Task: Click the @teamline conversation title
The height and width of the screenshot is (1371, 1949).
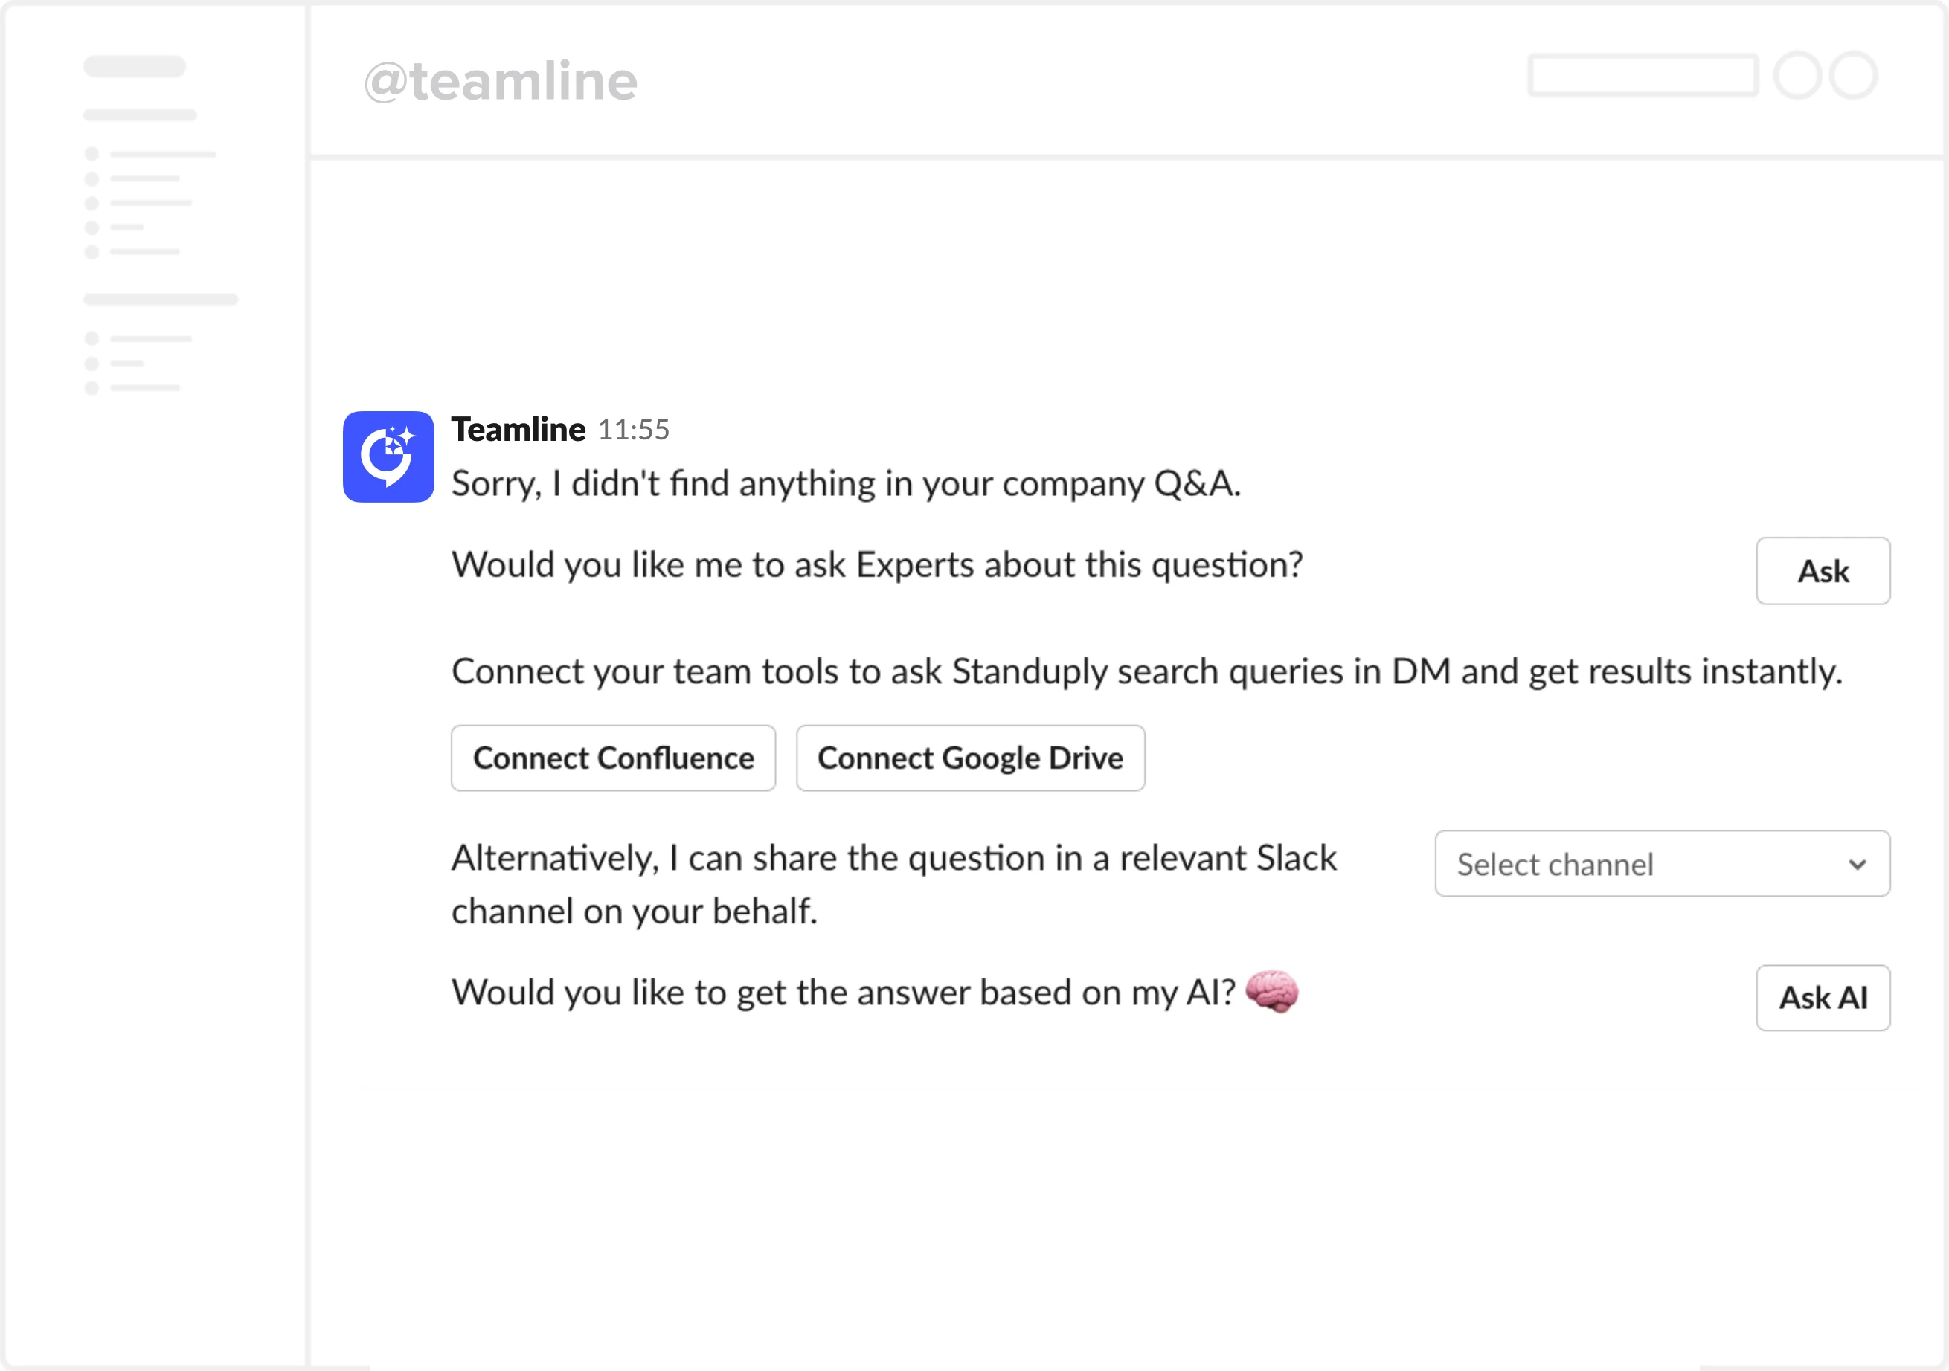Action: point(501,82)
